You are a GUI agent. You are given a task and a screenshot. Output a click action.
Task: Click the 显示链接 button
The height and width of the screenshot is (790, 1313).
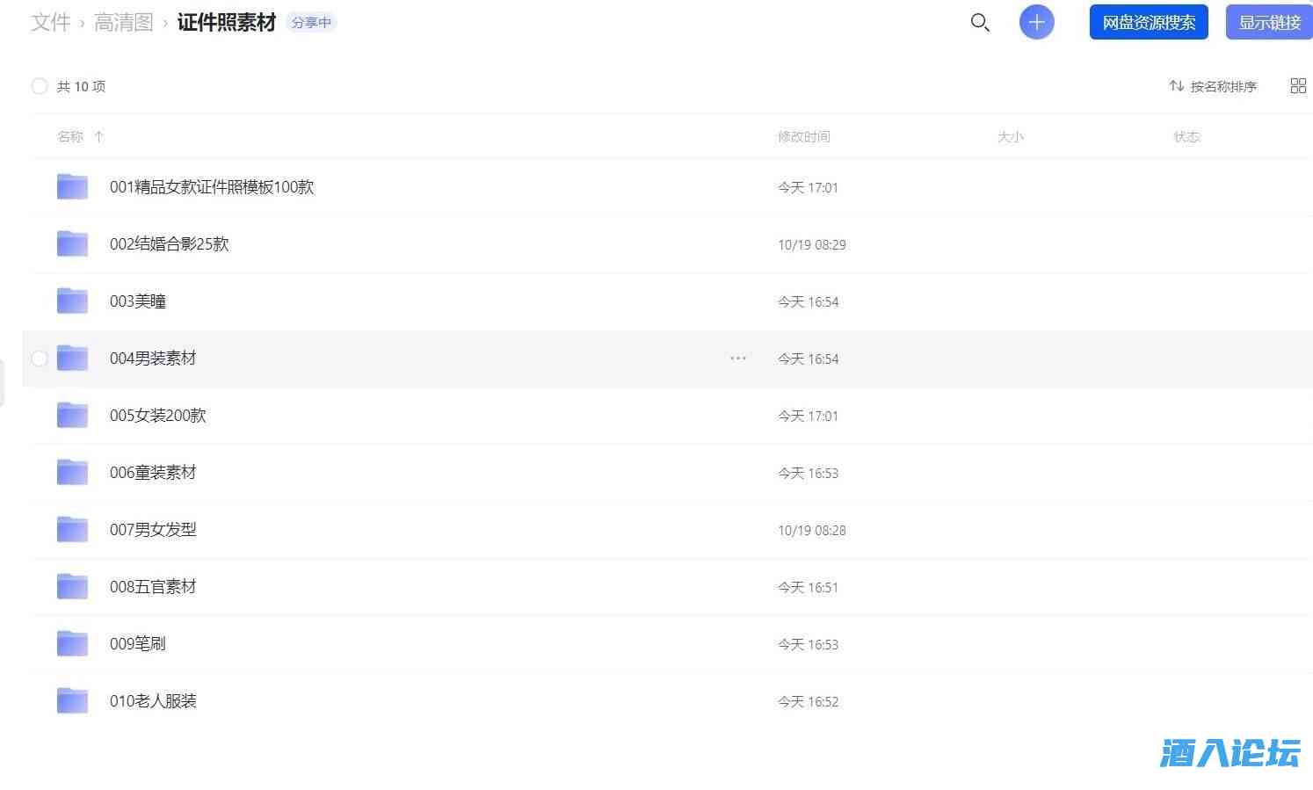(1269, 23)
